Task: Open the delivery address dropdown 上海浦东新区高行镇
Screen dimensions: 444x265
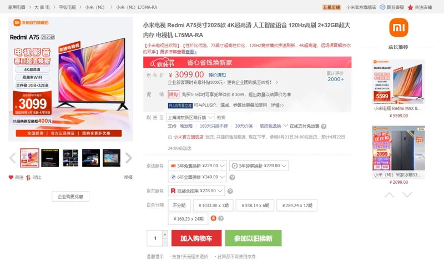Action: 190,117
